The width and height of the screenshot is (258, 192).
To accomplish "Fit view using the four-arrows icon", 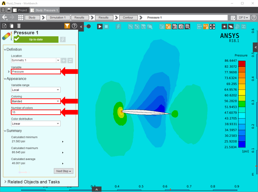I will pyautogui.click(x=212, y=26).
